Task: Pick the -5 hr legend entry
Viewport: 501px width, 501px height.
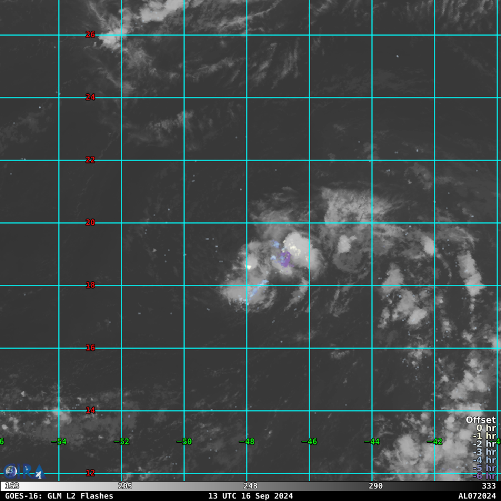Action: pyautogui.click(x=484, y=468)
